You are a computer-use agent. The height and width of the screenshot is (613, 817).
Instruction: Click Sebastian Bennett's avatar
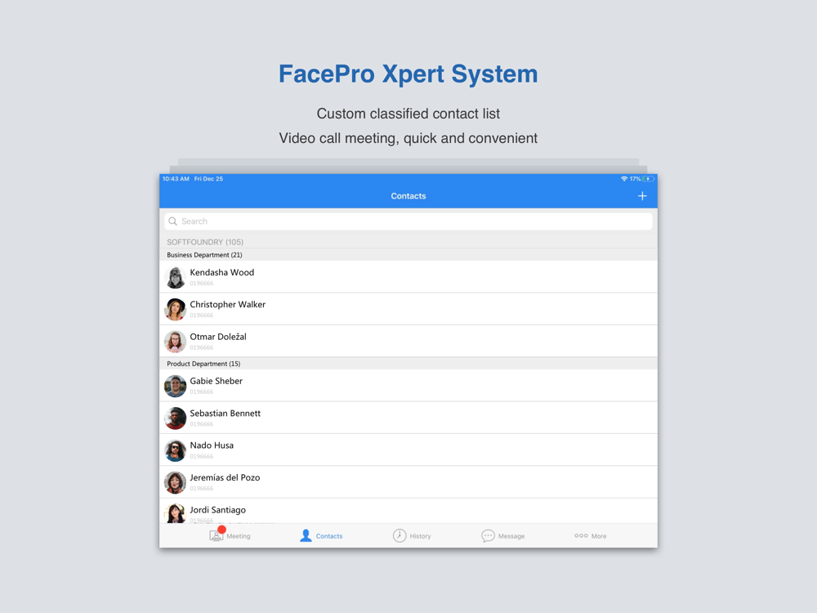click(175, 418)
